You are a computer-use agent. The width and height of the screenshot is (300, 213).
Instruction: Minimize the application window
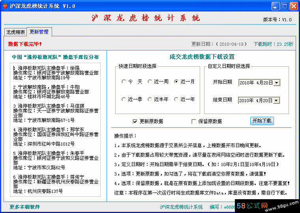(x=276, y=6)
